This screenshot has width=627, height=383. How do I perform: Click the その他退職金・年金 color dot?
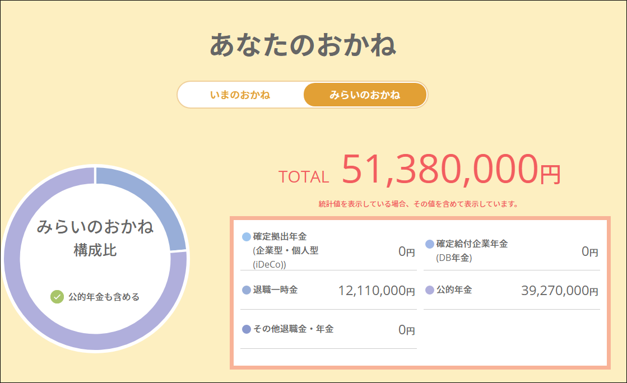click(247, 329)
